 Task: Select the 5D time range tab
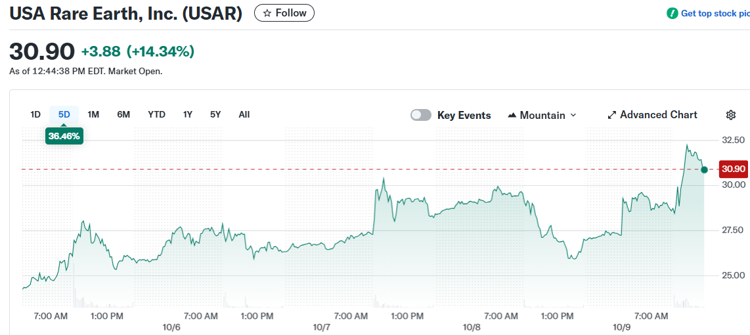(x=64, y=114)
